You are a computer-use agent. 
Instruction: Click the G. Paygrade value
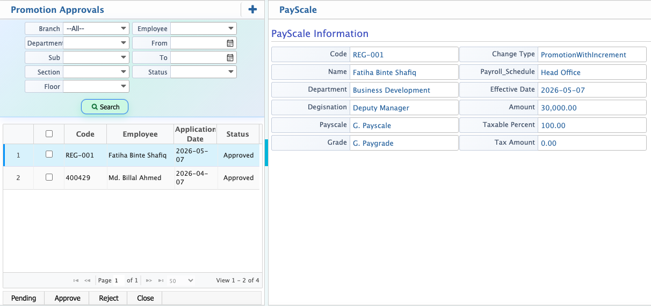[x=373, y=143]
